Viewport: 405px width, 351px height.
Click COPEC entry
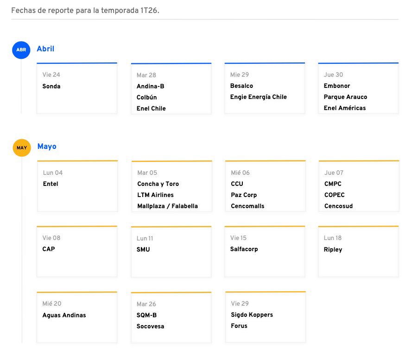pyautogui.click(x=334, y=195)
